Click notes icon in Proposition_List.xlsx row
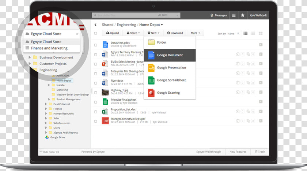Image resolution: width=307 pixels, height=171 pixels. coord(238,111)
